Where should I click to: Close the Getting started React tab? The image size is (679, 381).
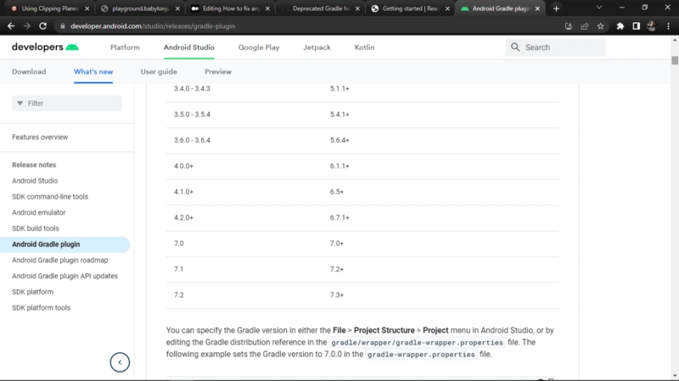(x=447, y=8)
